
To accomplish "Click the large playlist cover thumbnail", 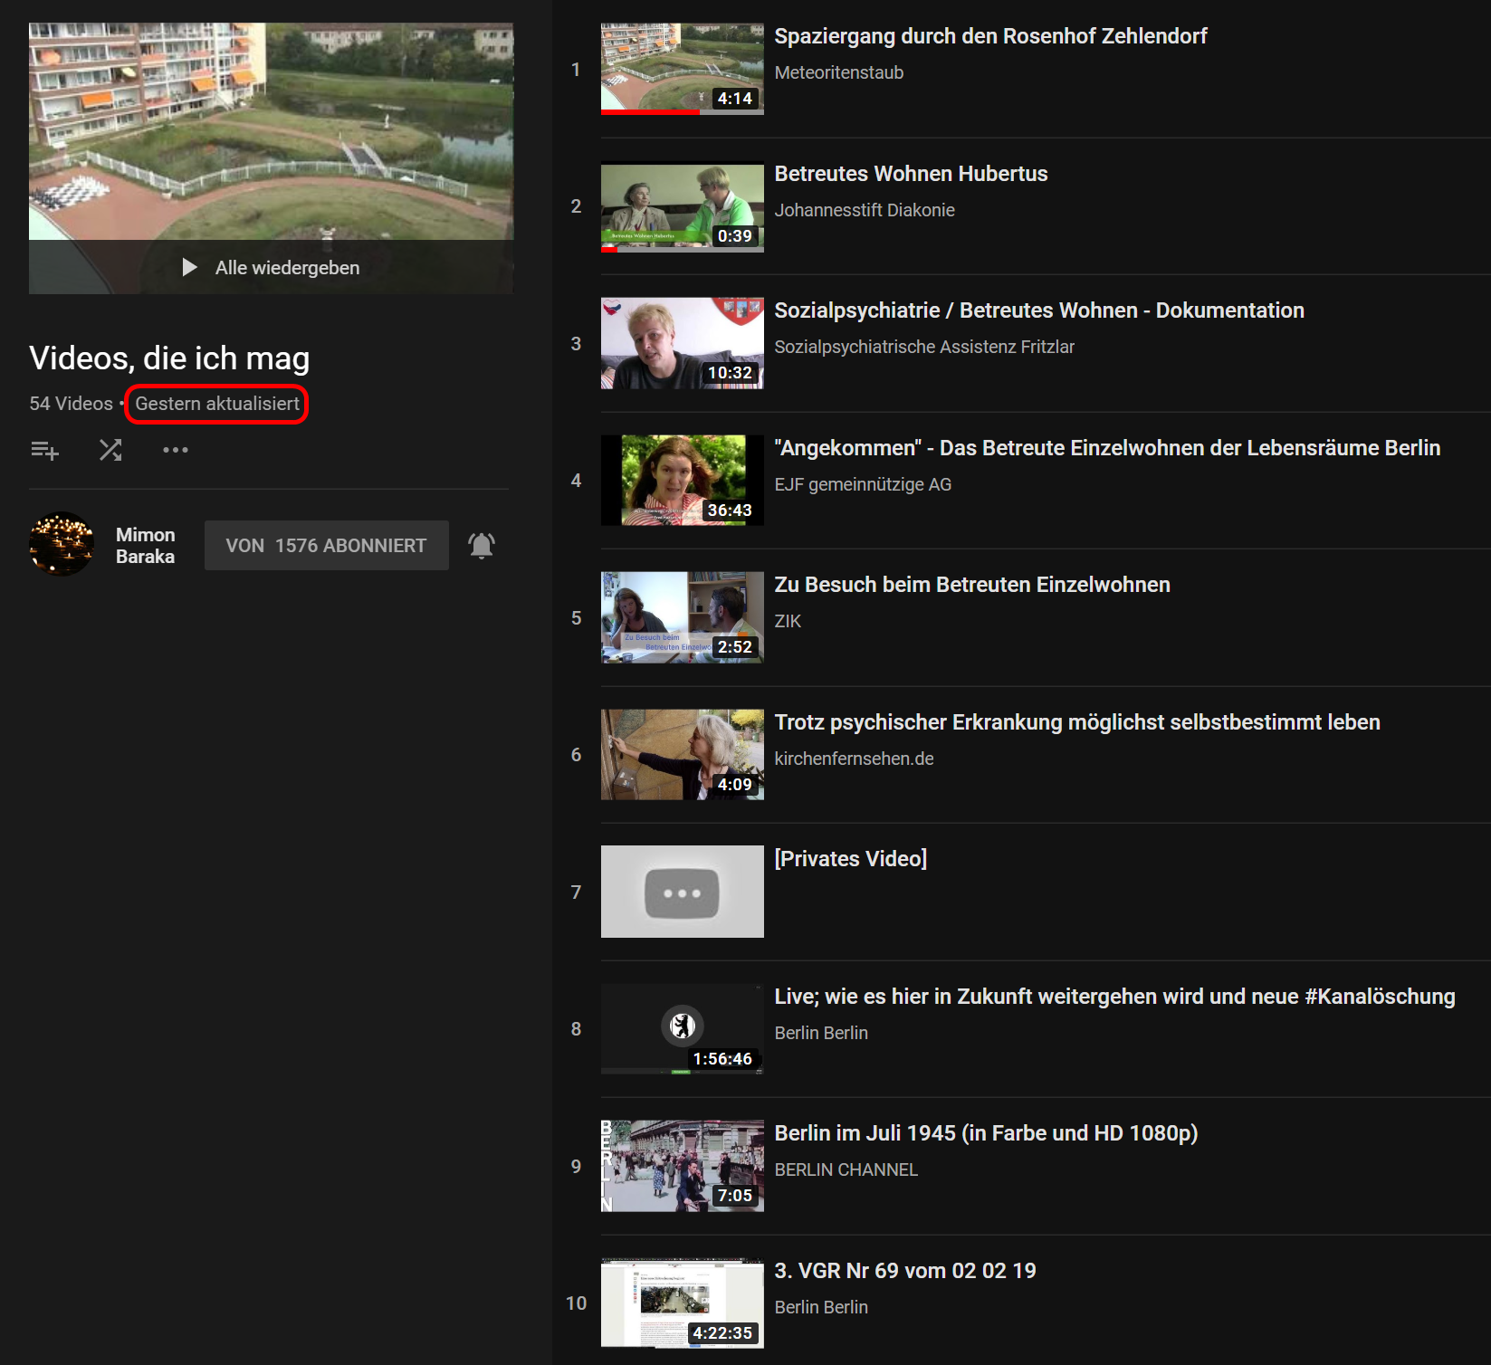I will [x=272, y=157].
